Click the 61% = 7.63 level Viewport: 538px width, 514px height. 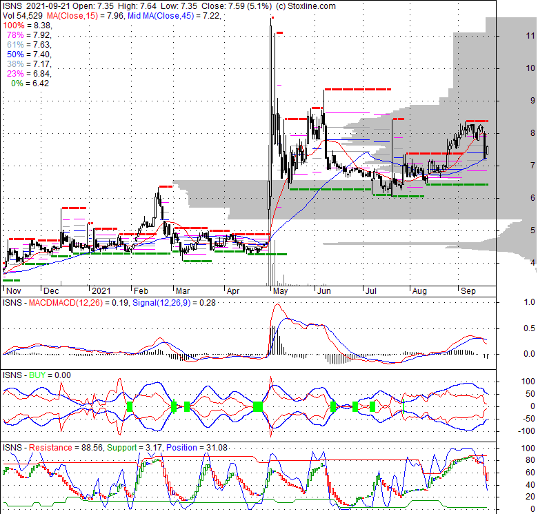pyautogui.click(x=29, y=45)
